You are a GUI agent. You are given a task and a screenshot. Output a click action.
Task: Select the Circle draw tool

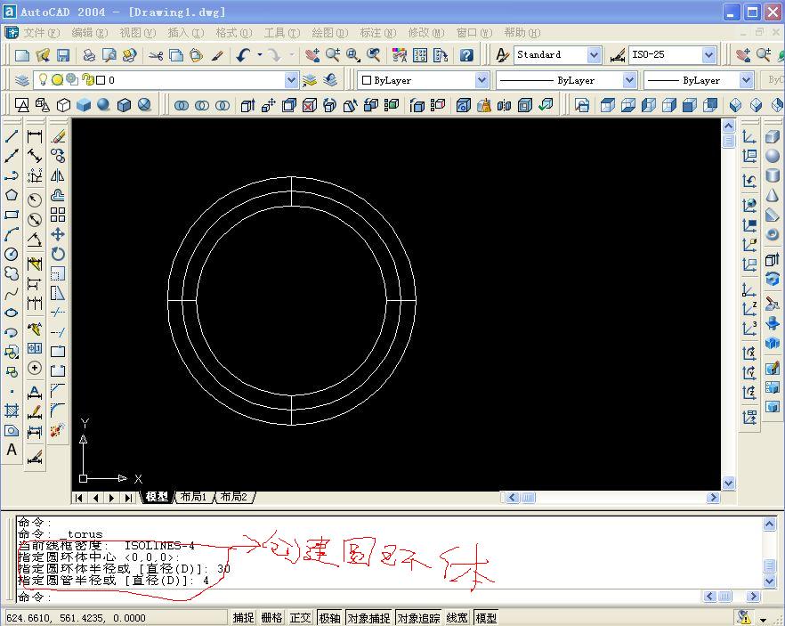[x=12, y=254]
